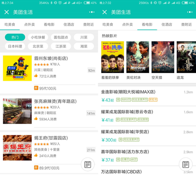Open the 英伦对决 movie poster
This screenshot has width=196, height=175.
click(x=138, y=57)
